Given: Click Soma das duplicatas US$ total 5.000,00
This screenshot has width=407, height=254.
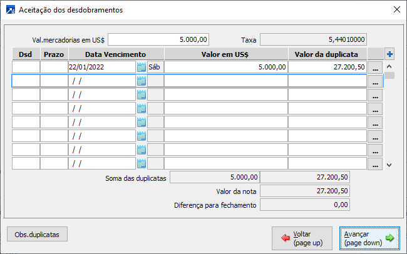Looking at the screenshot, I should pos(215,177).
